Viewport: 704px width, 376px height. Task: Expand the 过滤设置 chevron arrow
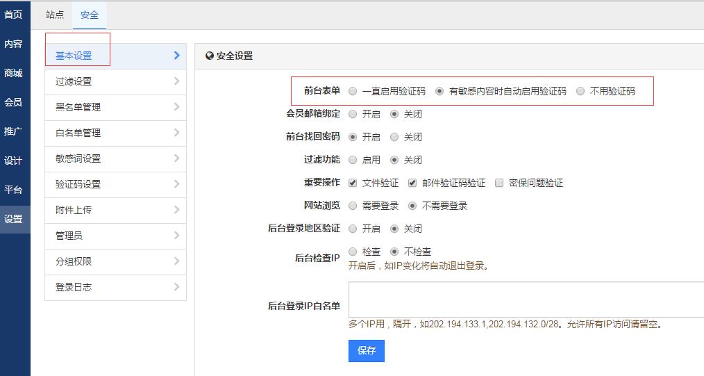click(x=177, y=81)
